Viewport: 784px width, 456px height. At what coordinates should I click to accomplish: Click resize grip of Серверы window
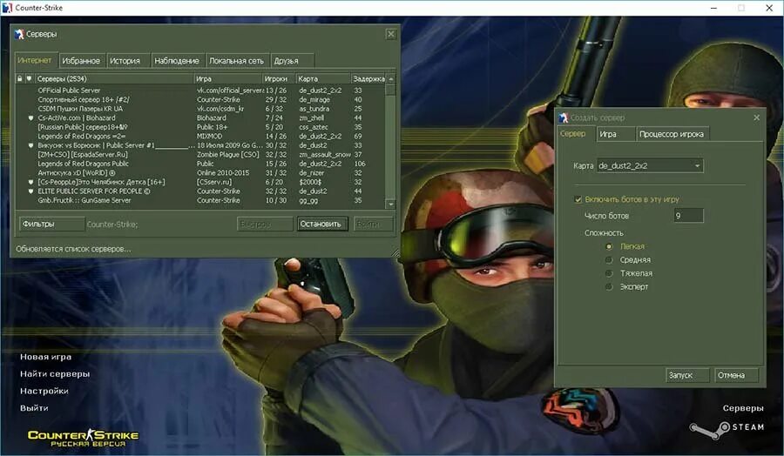[x=395, y=252]
